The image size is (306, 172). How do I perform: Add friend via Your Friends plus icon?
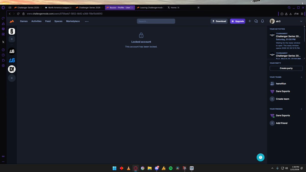pyautogui.click(x=301, y=109)
